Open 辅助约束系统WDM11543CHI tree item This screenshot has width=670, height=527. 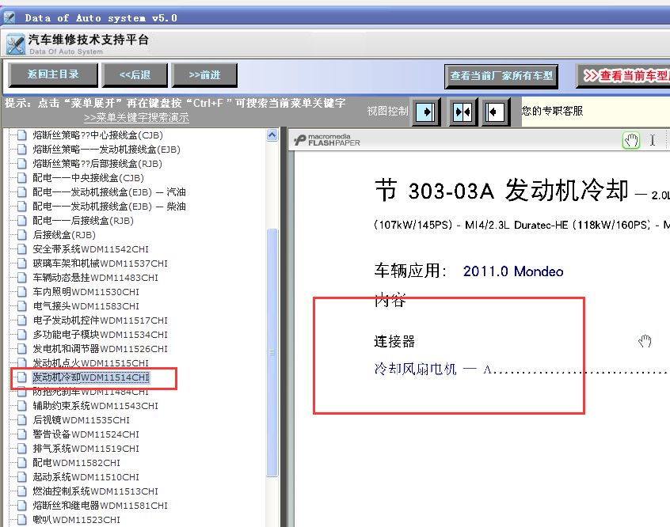click(95, 406)
